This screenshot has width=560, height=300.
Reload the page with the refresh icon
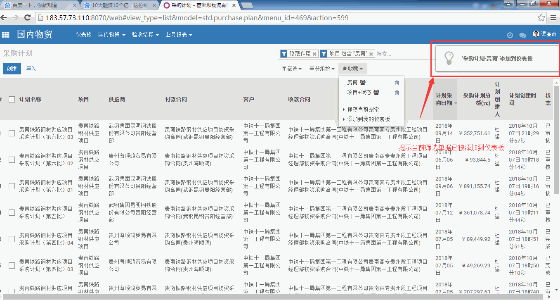click(28, 18)
